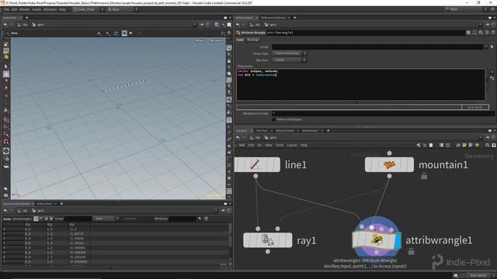Click the line1 node
Image resolution: width=497 pixels, height=279 pixels.
[x=257, y=164]
